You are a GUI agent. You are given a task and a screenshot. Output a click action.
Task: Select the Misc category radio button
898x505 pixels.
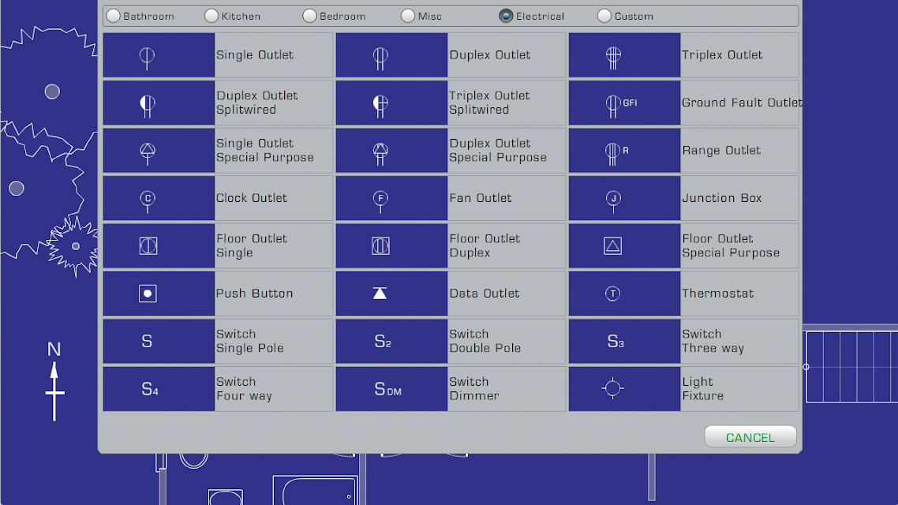[x=408, y=16]
